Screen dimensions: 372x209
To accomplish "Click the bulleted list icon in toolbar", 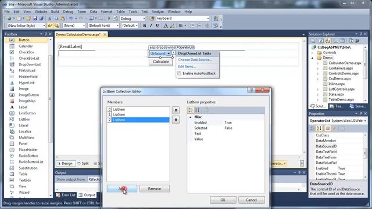I will pyautogui.click(x=192, y=26).
